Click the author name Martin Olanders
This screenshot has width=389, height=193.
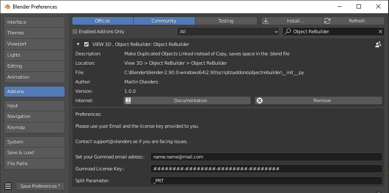(141, 82)
